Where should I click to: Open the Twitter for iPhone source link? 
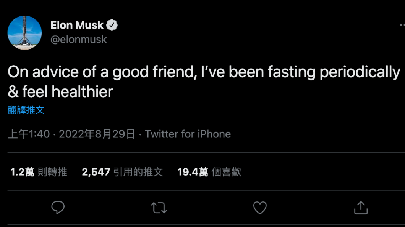[188, 134]
